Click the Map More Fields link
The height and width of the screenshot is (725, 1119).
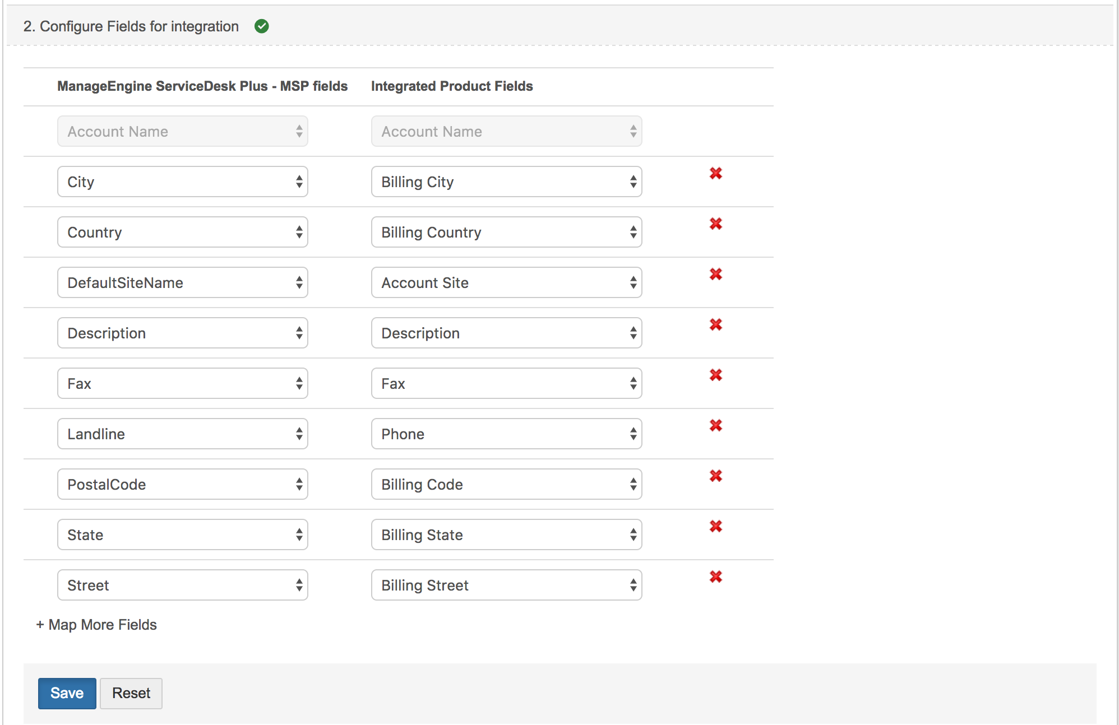(96, 625)
